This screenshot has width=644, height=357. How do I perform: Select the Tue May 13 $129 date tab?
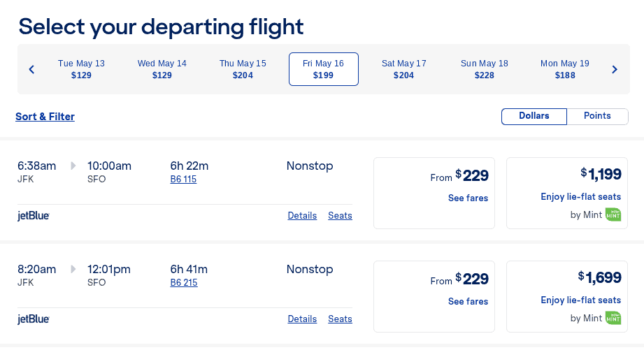[81, 69]
